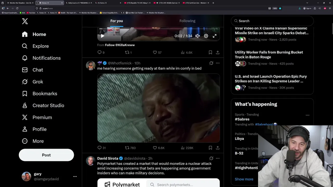This screenshot has height=187, width=333.
Task: Switch to the Following tab
Action: tap(187, 21)
